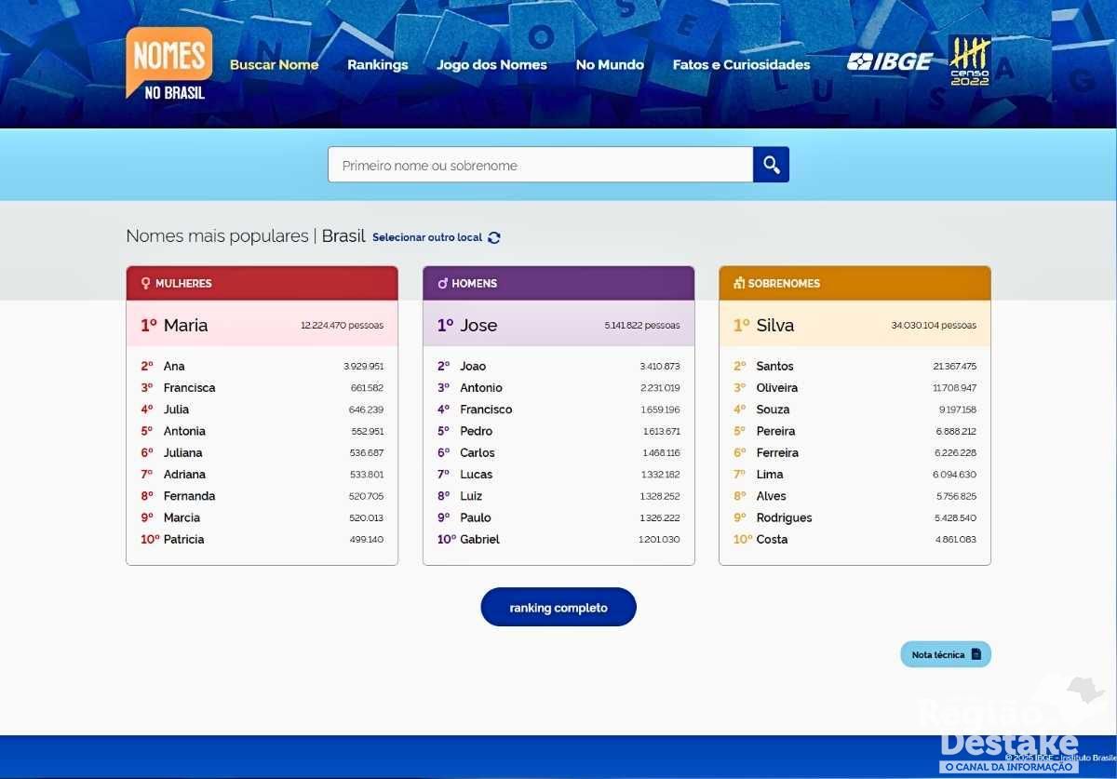
Task: Open the Silva surname entry
Action: pos(774,325)
